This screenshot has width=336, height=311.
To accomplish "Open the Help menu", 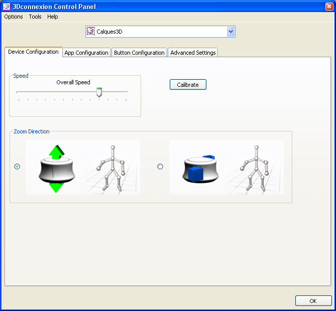I will pyautogui.click(x=53, y=17).
